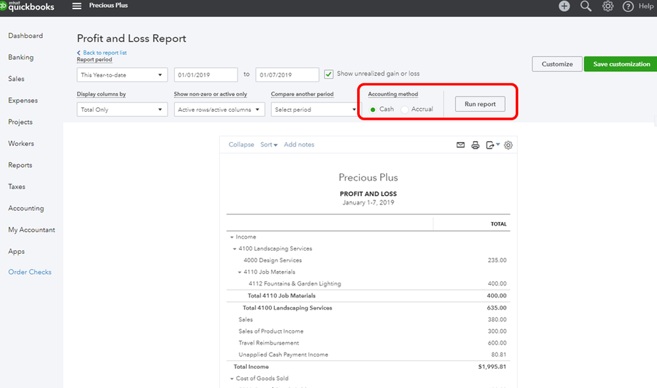Click Unapplied Cash Payment Income amount 80.81

tap(499, 355)
